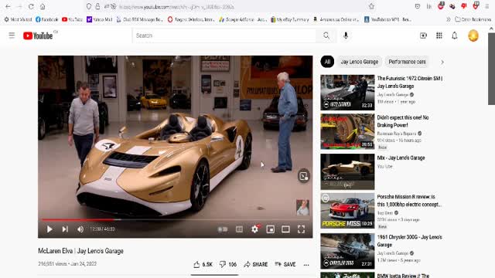
Task: Open the YouTube bookmark in toolbar
Action: coord(72,19)
